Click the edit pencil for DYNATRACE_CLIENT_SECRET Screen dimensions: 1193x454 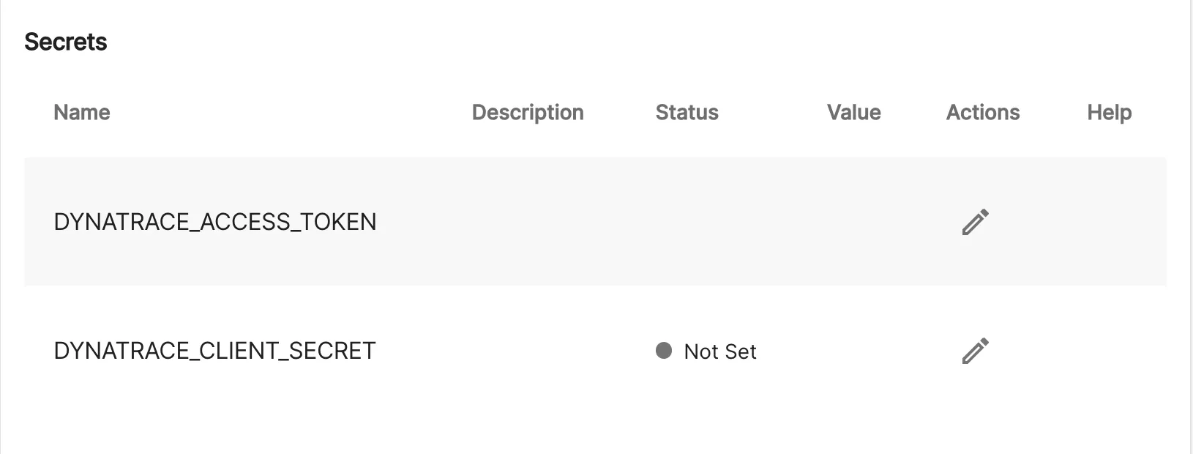click(976, 351)
